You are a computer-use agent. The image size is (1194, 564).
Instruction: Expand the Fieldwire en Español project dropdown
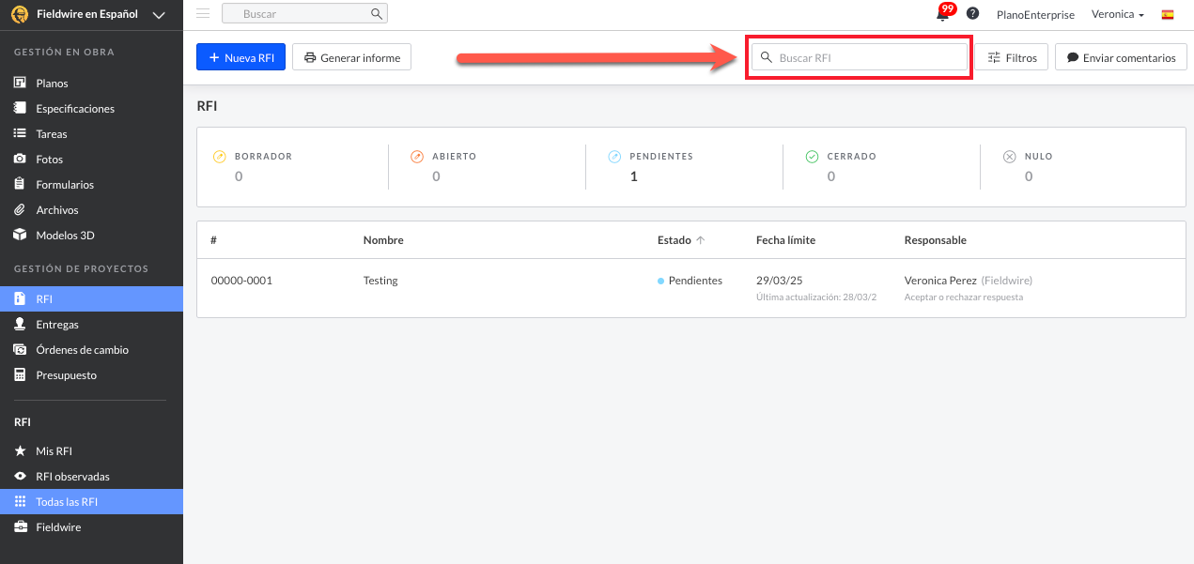[158, 14]
